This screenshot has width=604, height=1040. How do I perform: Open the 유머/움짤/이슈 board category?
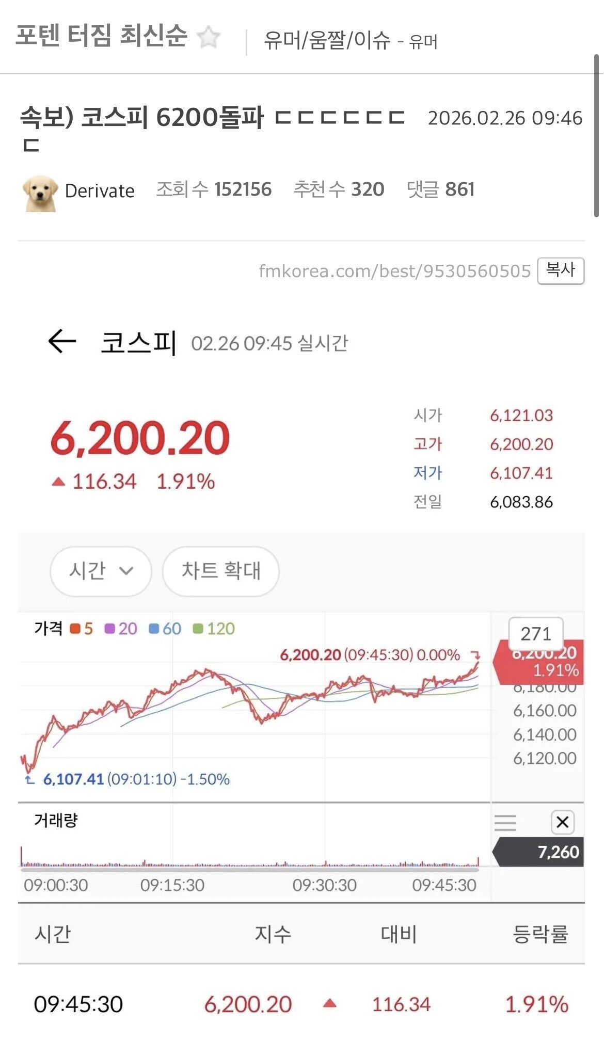tap(327, 40)
